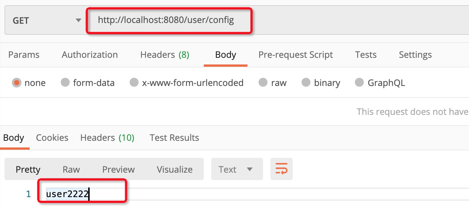Choose x-www-form-urlencoded body type

(x=134, y=83)
